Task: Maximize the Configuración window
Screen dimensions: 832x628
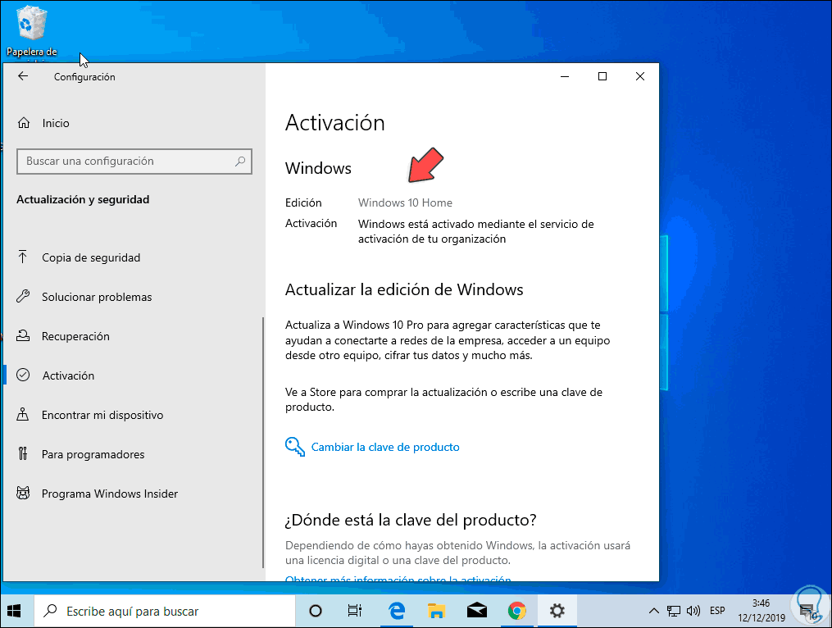Action: [x=602, y=76]
